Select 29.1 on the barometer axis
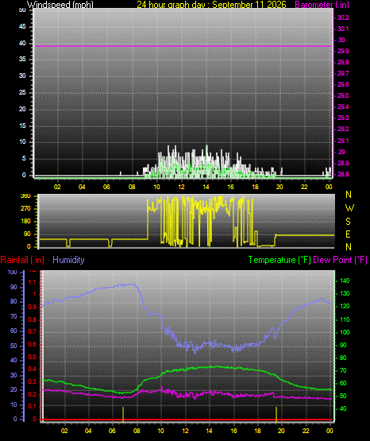 point(343,141)
